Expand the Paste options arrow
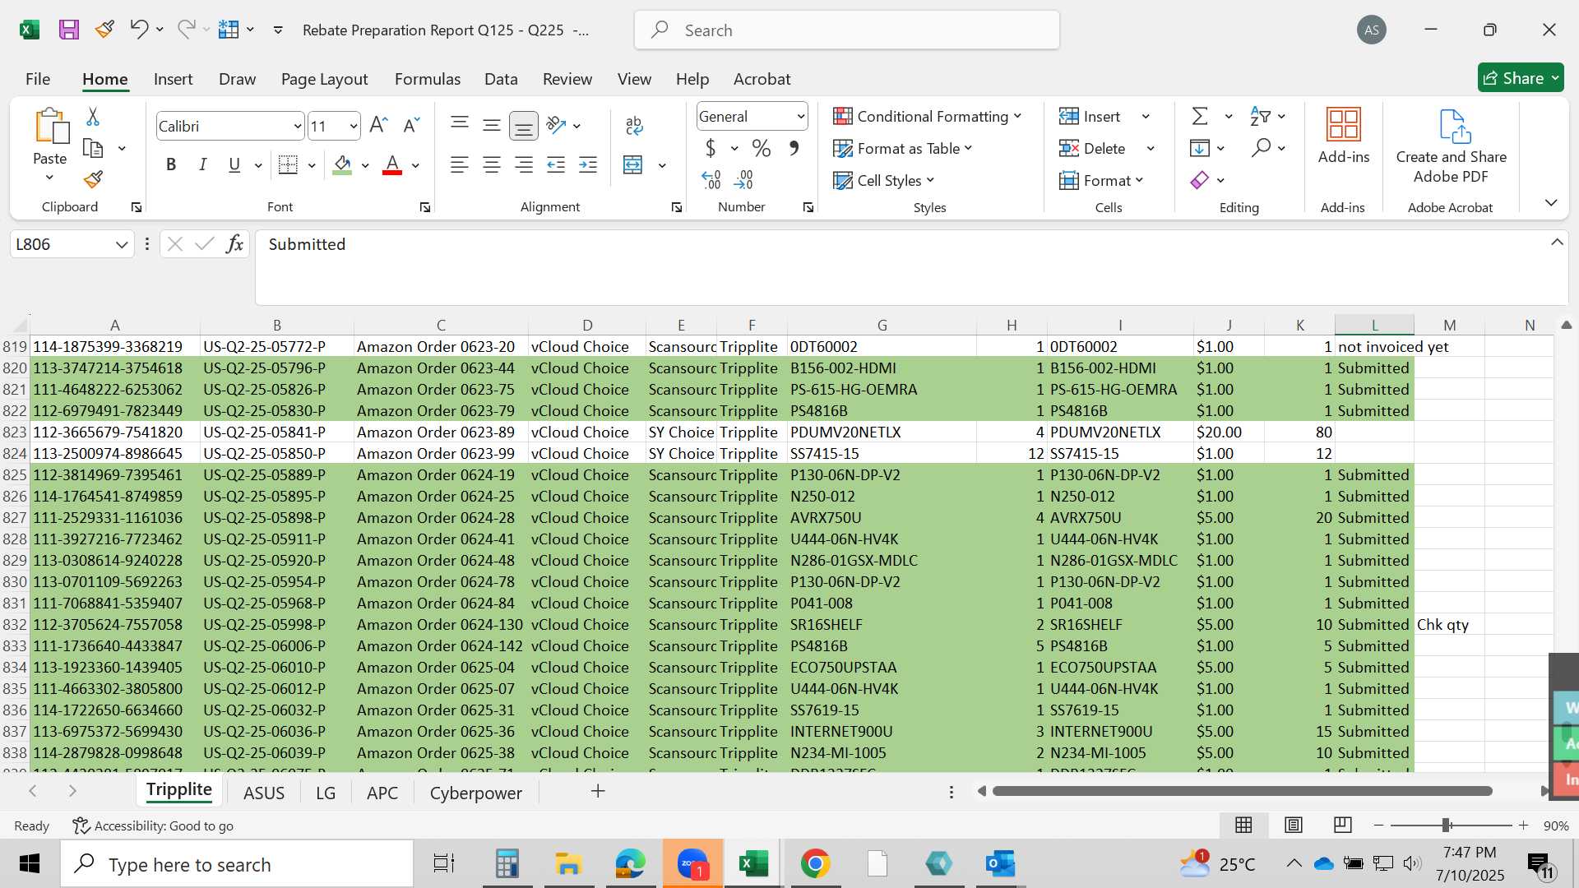 tap(49, 178)
